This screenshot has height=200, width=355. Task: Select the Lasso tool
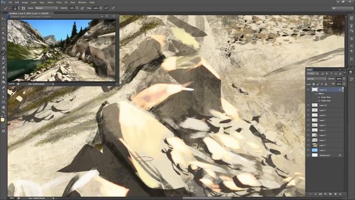pyautogui.click(x=3, y=28)
